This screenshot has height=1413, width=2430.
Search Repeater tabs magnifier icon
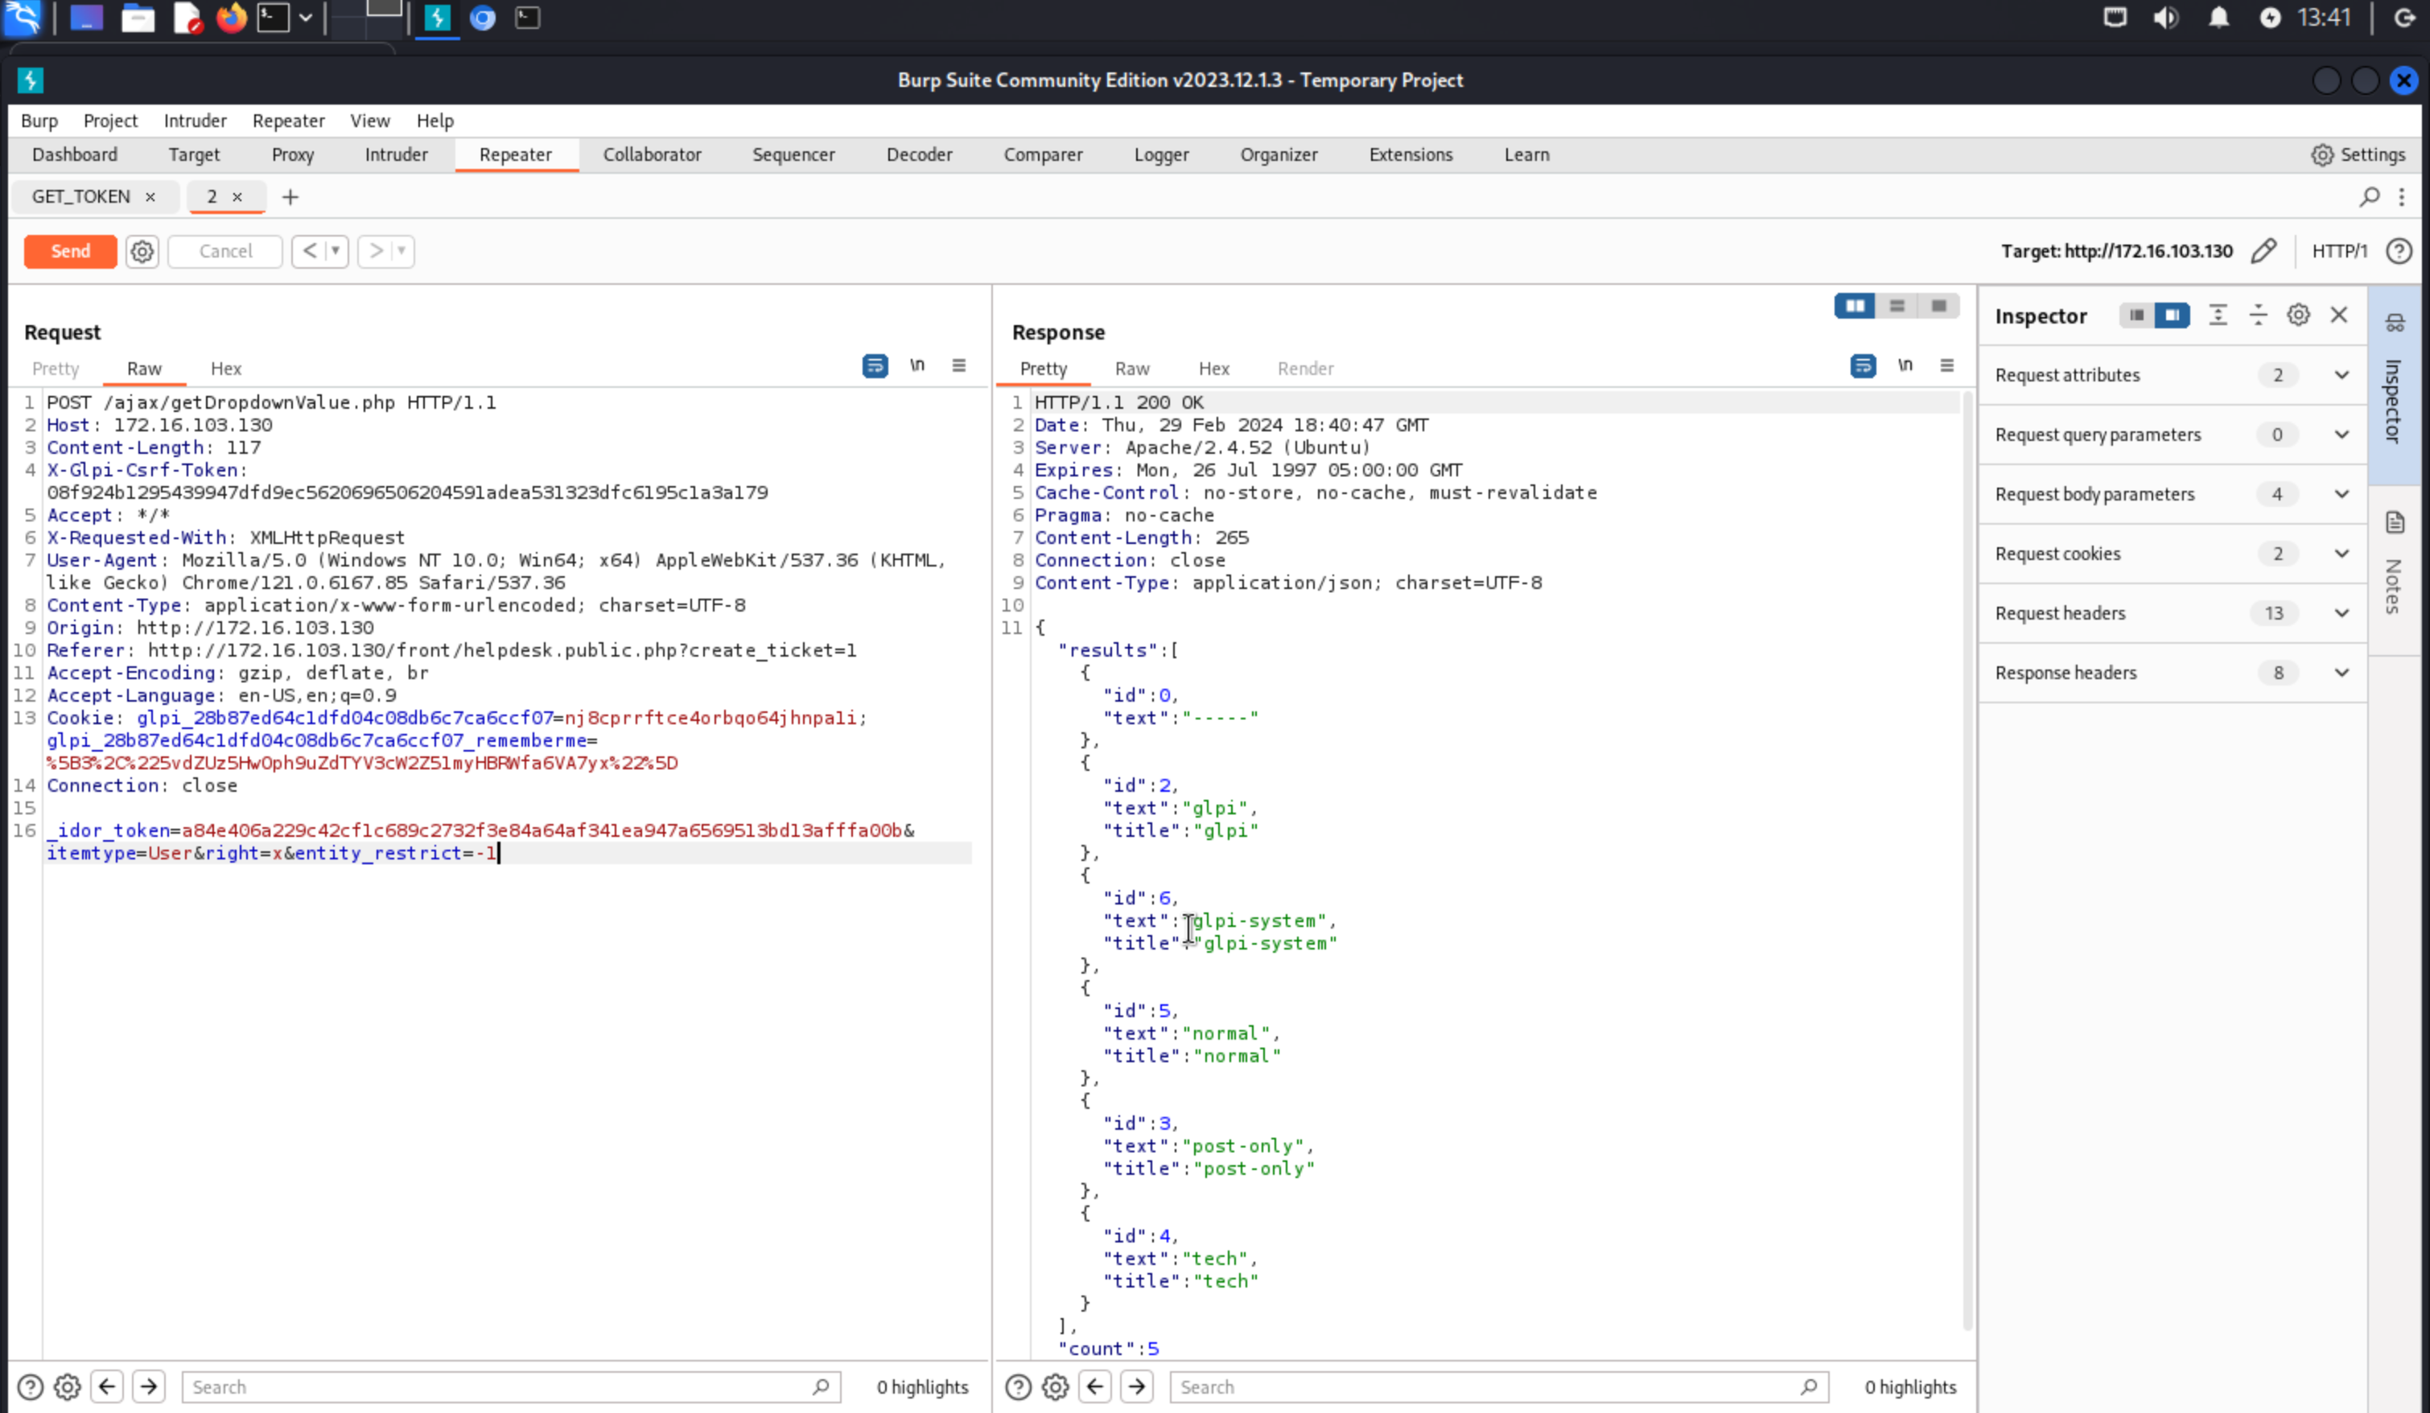point(2369,197)
